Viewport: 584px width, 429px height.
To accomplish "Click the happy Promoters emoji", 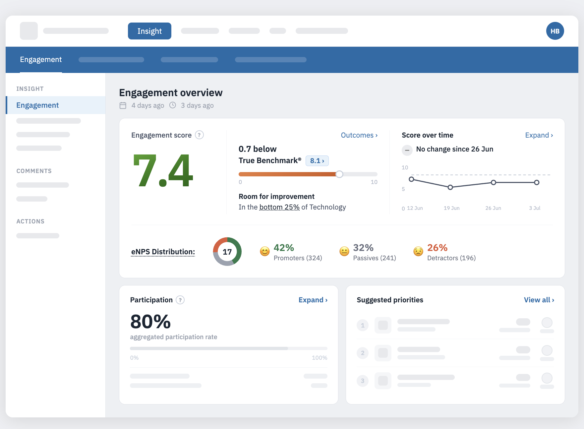I will click(264, 251).
